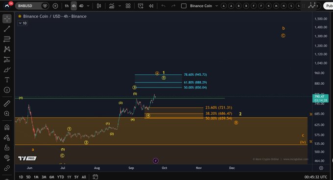Screen dimensions: 333x180
Task: Open the emoji icons tool
Action: (7, 90)
